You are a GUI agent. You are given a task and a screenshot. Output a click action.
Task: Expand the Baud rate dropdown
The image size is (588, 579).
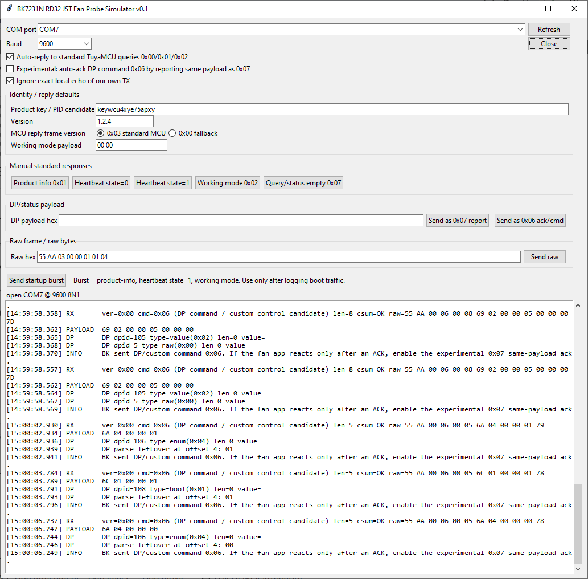pyautogui.click(x=87, y=44)
